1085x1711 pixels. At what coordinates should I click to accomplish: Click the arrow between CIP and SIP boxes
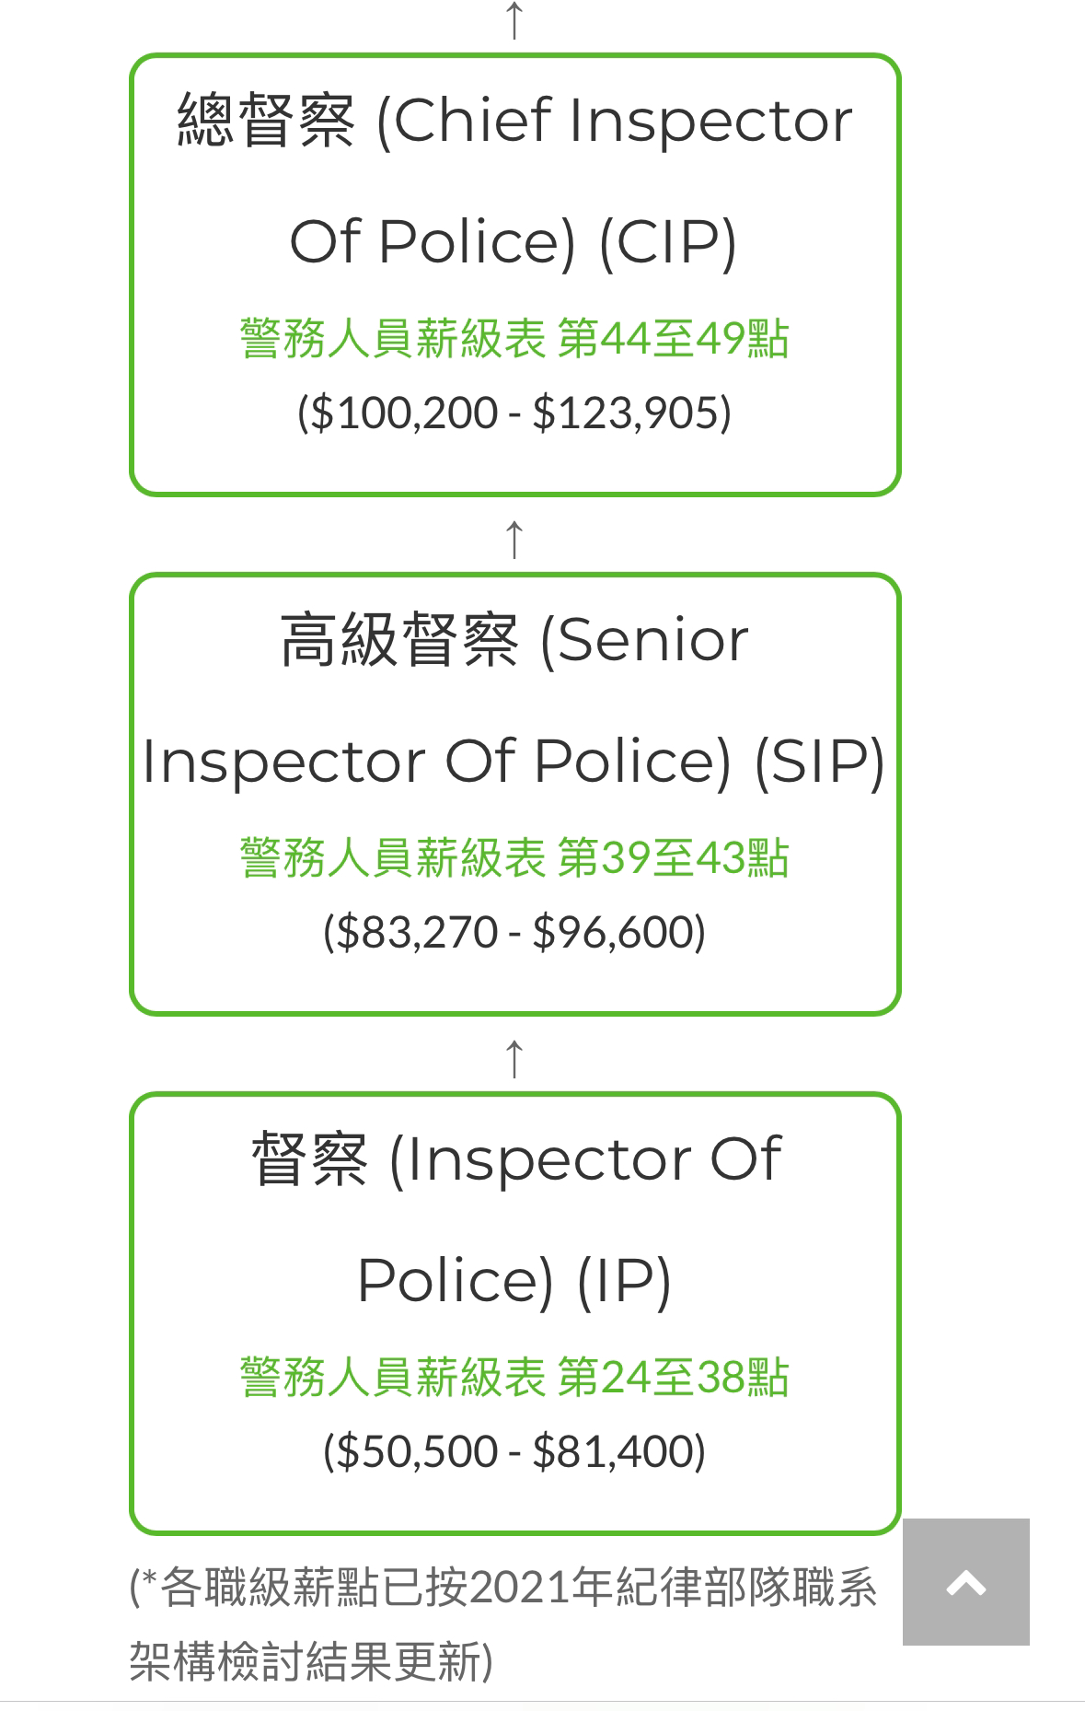[514, 539]
